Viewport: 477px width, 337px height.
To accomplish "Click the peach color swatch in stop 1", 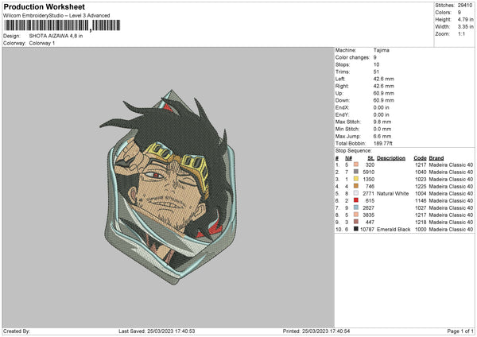I will 356,165.
